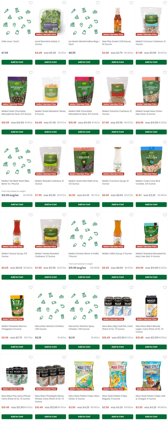
Task: Open Maika'i Lilikoi Syrup product link
Action: coord(117,254)
